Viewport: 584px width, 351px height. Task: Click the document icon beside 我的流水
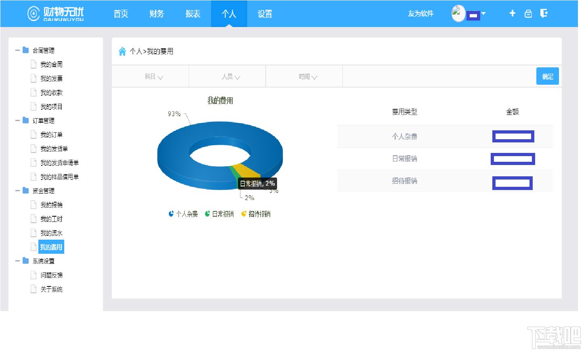pyautogui.click(x=34, y=233)
